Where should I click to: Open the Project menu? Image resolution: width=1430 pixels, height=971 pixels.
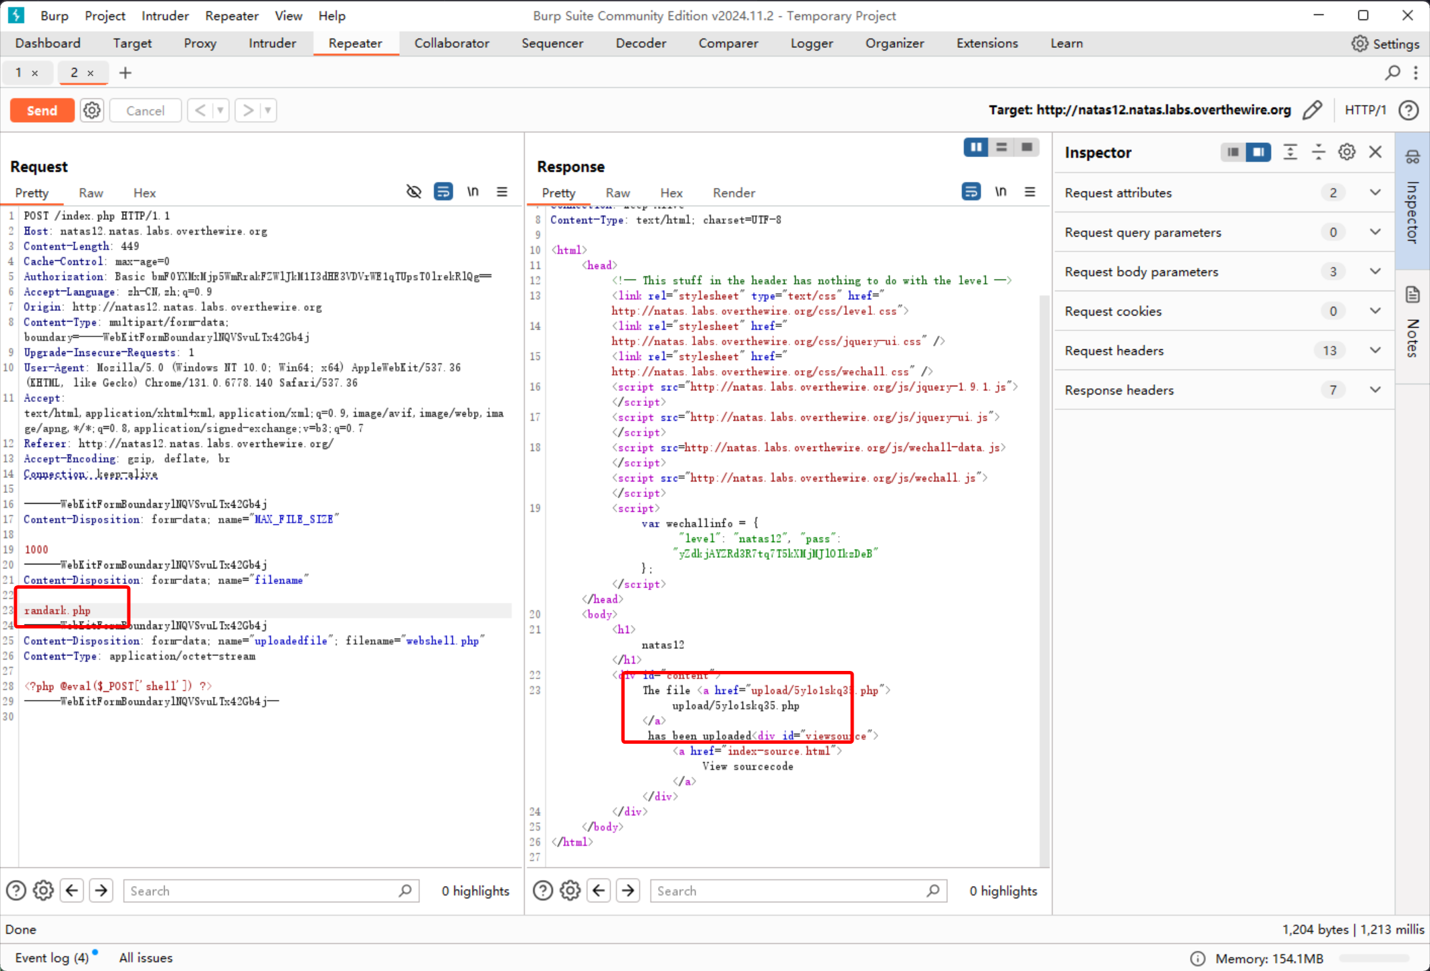(x=105, y=16)
